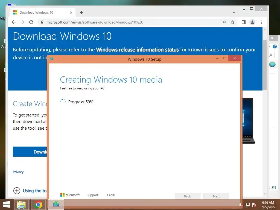Click the Progress: 59% text
The height and width of the screenshot is (210, 280).
point(81,102)
